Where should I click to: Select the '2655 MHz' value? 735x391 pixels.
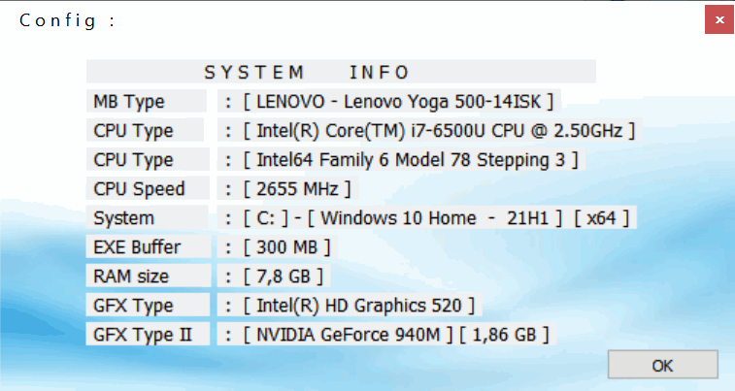(x=287, y=188)
